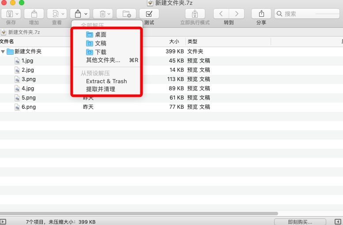This screenshot has width=343, height=225.
Task: Click the 昨天 date of 6.png
Action: click(88, 107)
